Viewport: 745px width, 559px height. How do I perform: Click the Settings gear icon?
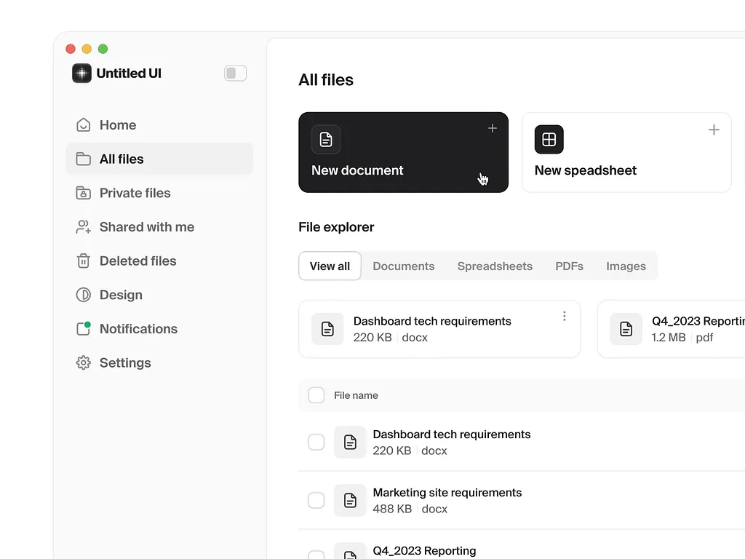click(x=84, y=362)
